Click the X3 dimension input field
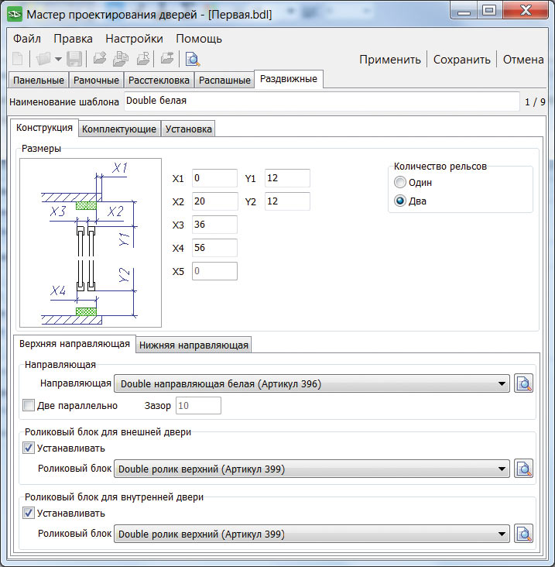The image size is (555, 567). 214,225
